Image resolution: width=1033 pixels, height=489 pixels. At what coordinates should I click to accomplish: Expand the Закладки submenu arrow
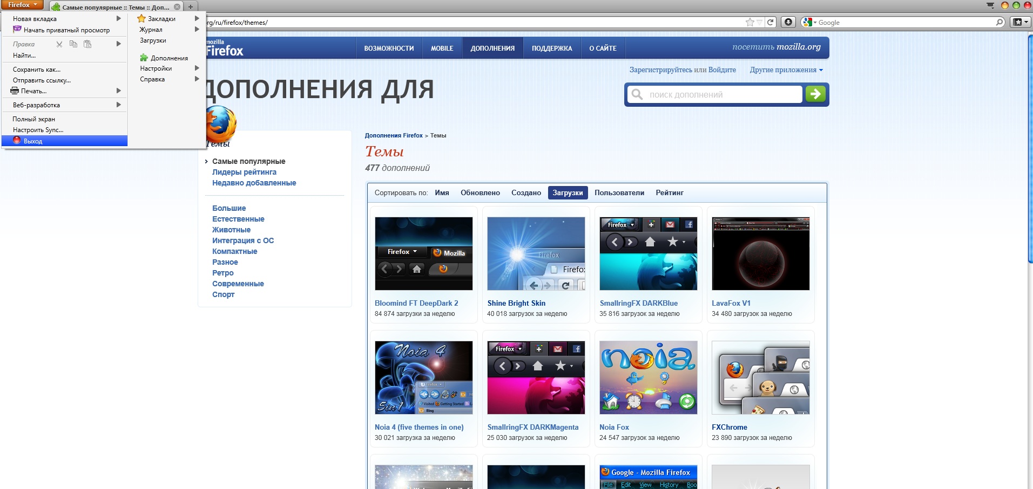point(197,18)
